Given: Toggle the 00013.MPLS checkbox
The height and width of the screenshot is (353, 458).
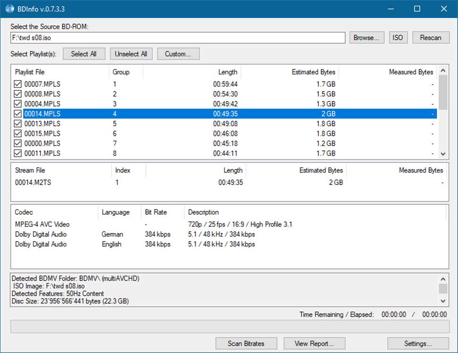Looking at the screenshot, I should coord(18,124).
